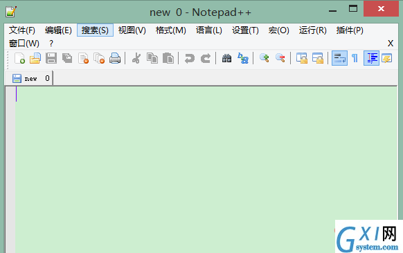Toggle word wrap toolbar button

click(x=339, y=58)
